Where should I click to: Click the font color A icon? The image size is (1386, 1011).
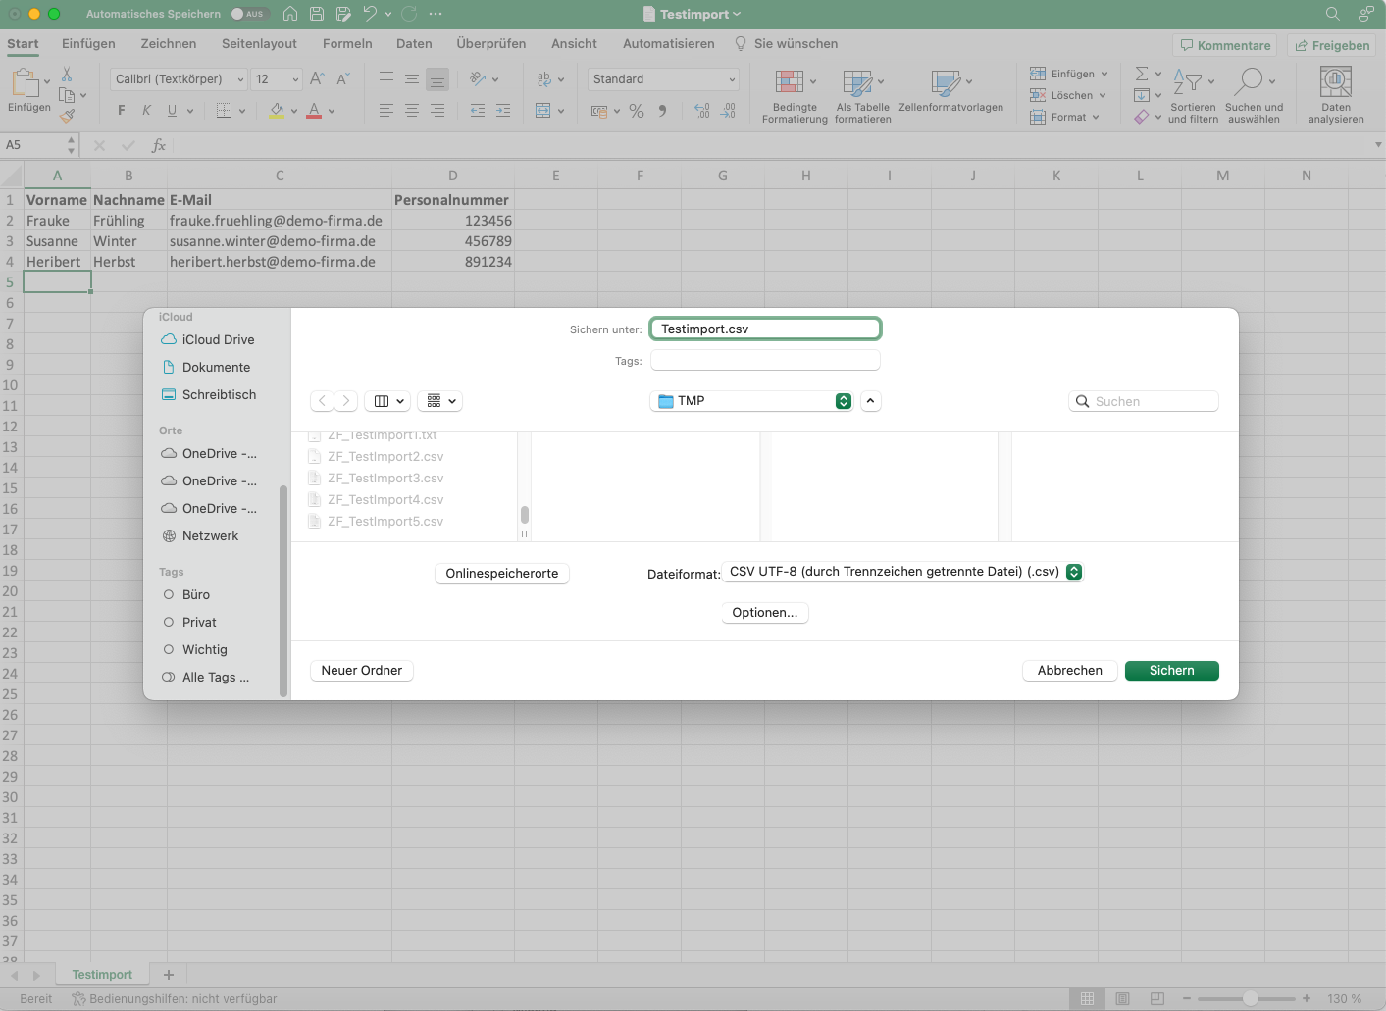tap(314, 110)
